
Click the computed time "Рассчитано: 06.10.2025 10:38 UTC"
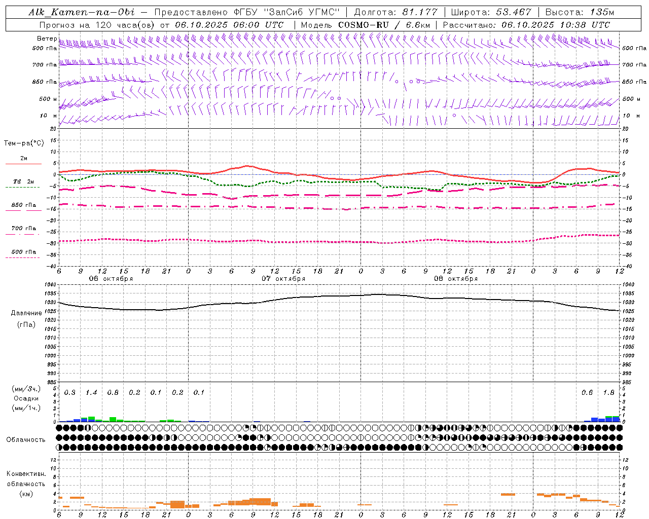tap(527, 25)
